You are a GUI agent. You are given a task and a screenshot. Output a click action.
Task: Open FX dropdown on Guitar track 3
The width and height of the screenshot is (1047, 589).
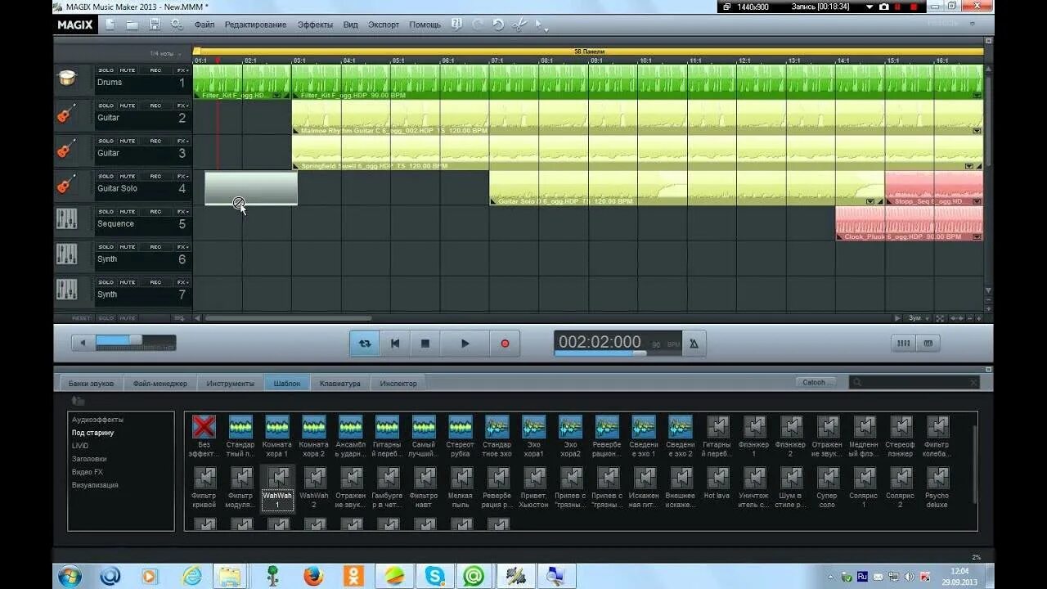tap(182, 141)
